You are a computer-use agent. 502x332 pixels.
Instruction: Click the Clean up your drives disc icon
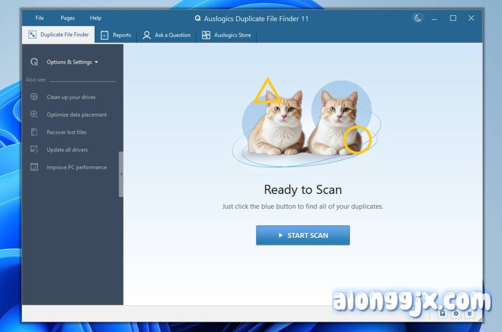pyautogui.click(x=34, y=97)
